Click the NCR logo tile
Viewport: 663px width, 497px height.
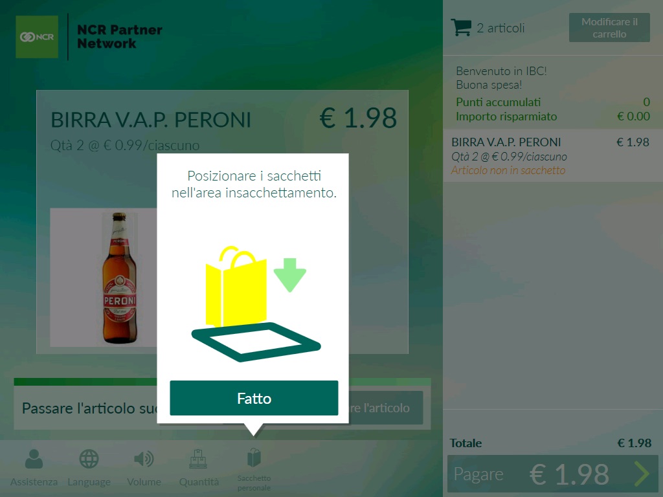tap(37, 37)
